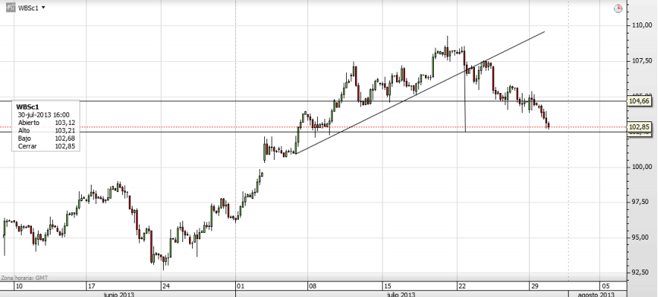The image size is (658, 297).
Task: Select the ascending diagonal trendline
Action: (x=420, y=93)
